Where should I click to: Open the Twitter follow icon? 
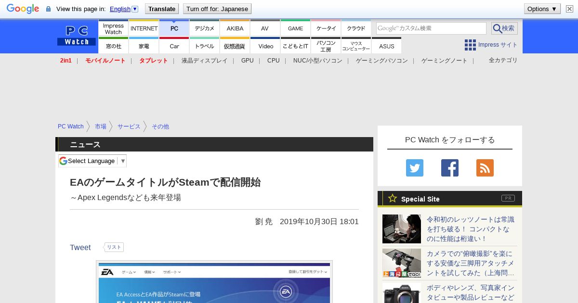coord(415,168)
